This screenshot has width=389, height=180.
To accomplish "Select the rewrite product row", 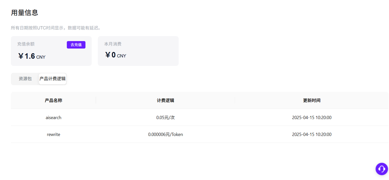I will tap(200, 134).
